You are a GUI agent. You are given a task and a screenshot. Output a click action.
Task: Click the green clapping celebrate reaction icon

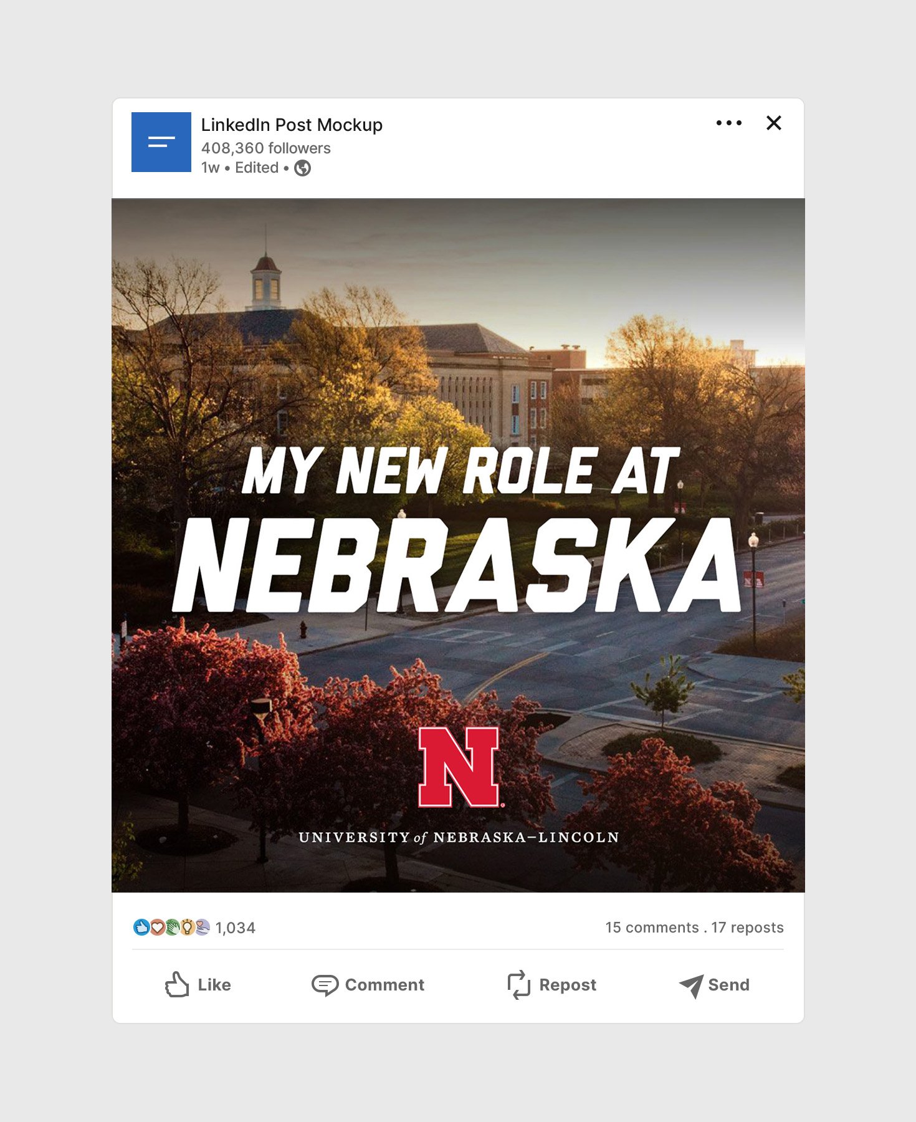pyautogui.click(x=172, y=928)
